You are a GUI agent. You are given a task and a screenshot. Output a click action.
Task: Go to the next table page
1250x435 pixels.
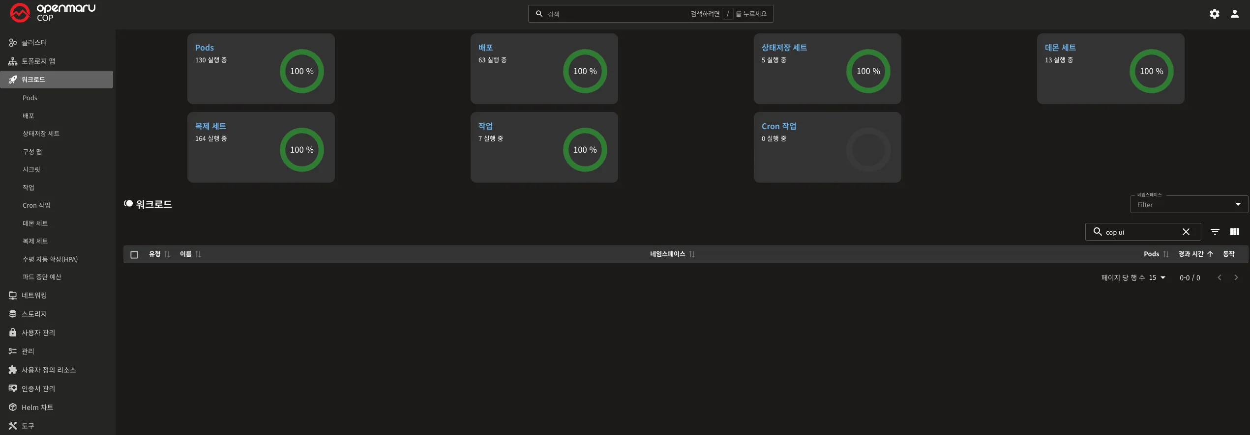pyautogui.click(x=1236, y=277)
